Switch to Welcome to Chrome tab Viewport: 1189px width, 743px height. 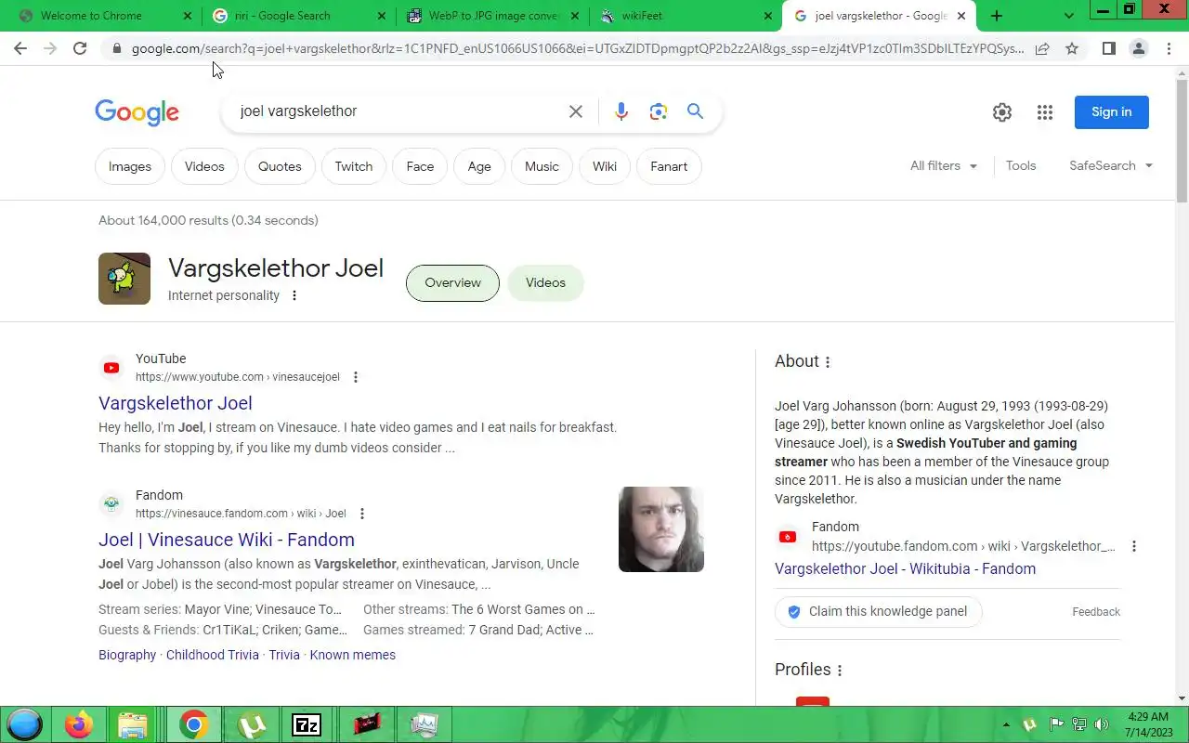tap(91, 16)
